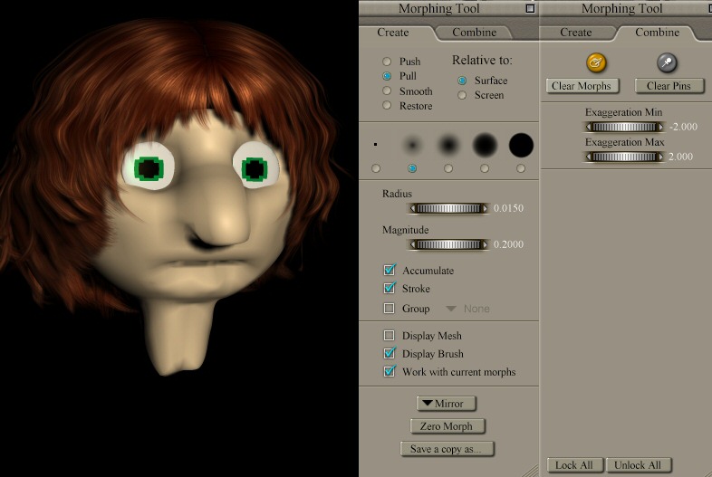Screen dimensions: 712x477
Task: Click the Exaggeration Min value -2.000
Action: [x=683, y=127]
